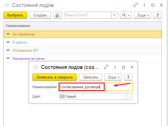168x126 pixels.
Task: Maximize the Состояния лидов main window
Action: tap(153, 5)
